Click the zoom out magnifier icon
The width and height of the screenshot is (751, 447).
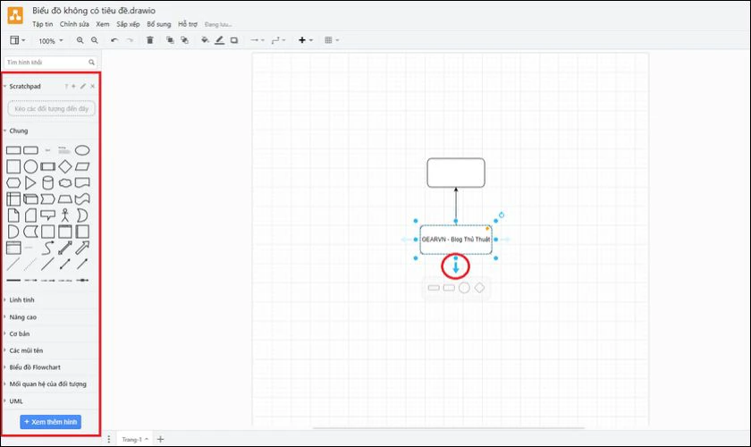click(95, 40)
